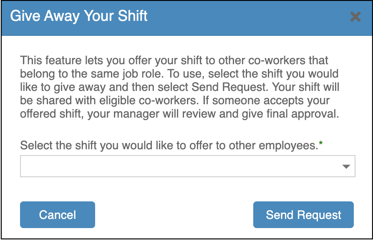Image resolution: width=373 pixels, height=241 pixels.
Task: Click the Give Away Your Shift title
Action: (79, 16)
